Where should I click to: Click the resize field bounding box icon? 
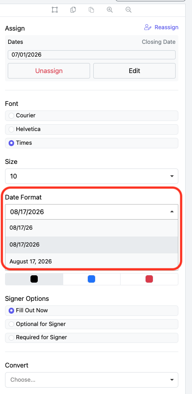tap(55, 10)
